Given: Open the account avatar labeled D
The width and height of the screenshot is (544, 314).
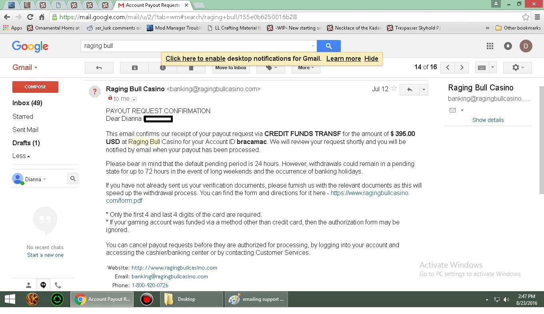Looking at the screenshot, I should [526, 46].
